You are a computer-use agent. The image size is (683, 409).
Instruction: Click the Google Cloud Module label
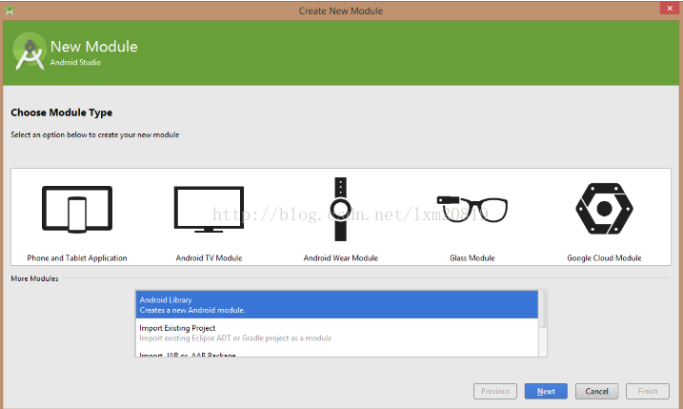[604, 257]
